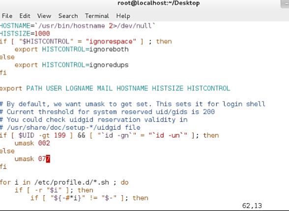Open the File menu
The image size is (289, 211).
click(x=7, y=16)
